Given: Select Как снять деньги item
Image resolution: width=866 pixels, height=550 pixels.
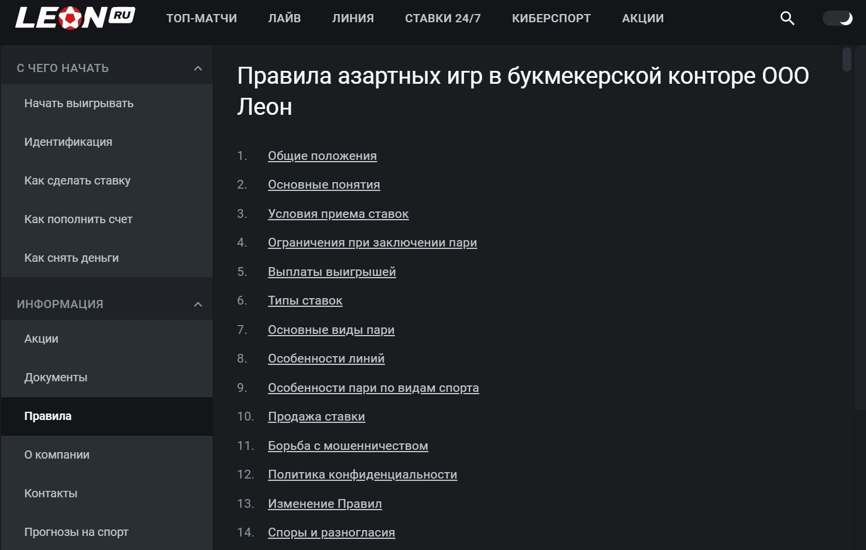Looking at the screenshot, I should pyautogui.click(x=107, y=258).
